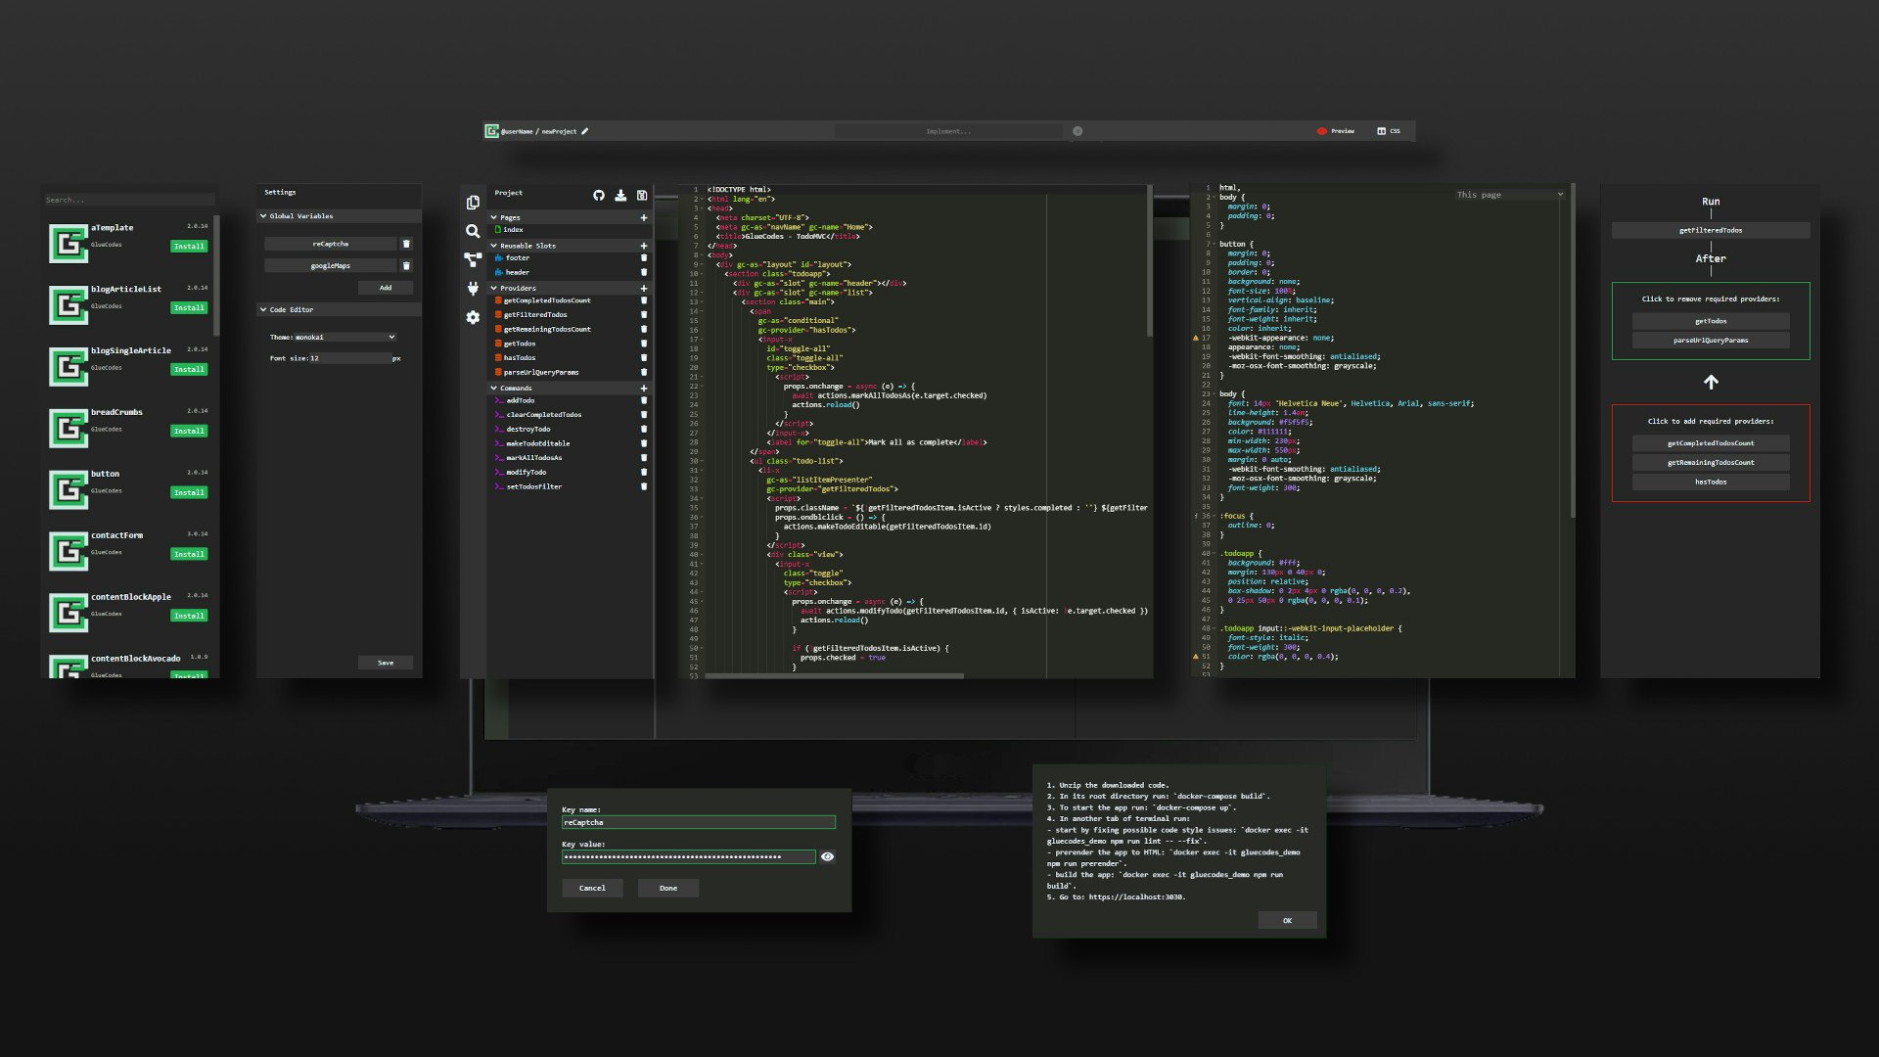
Task: Click the download project icon
Action: 620,196
